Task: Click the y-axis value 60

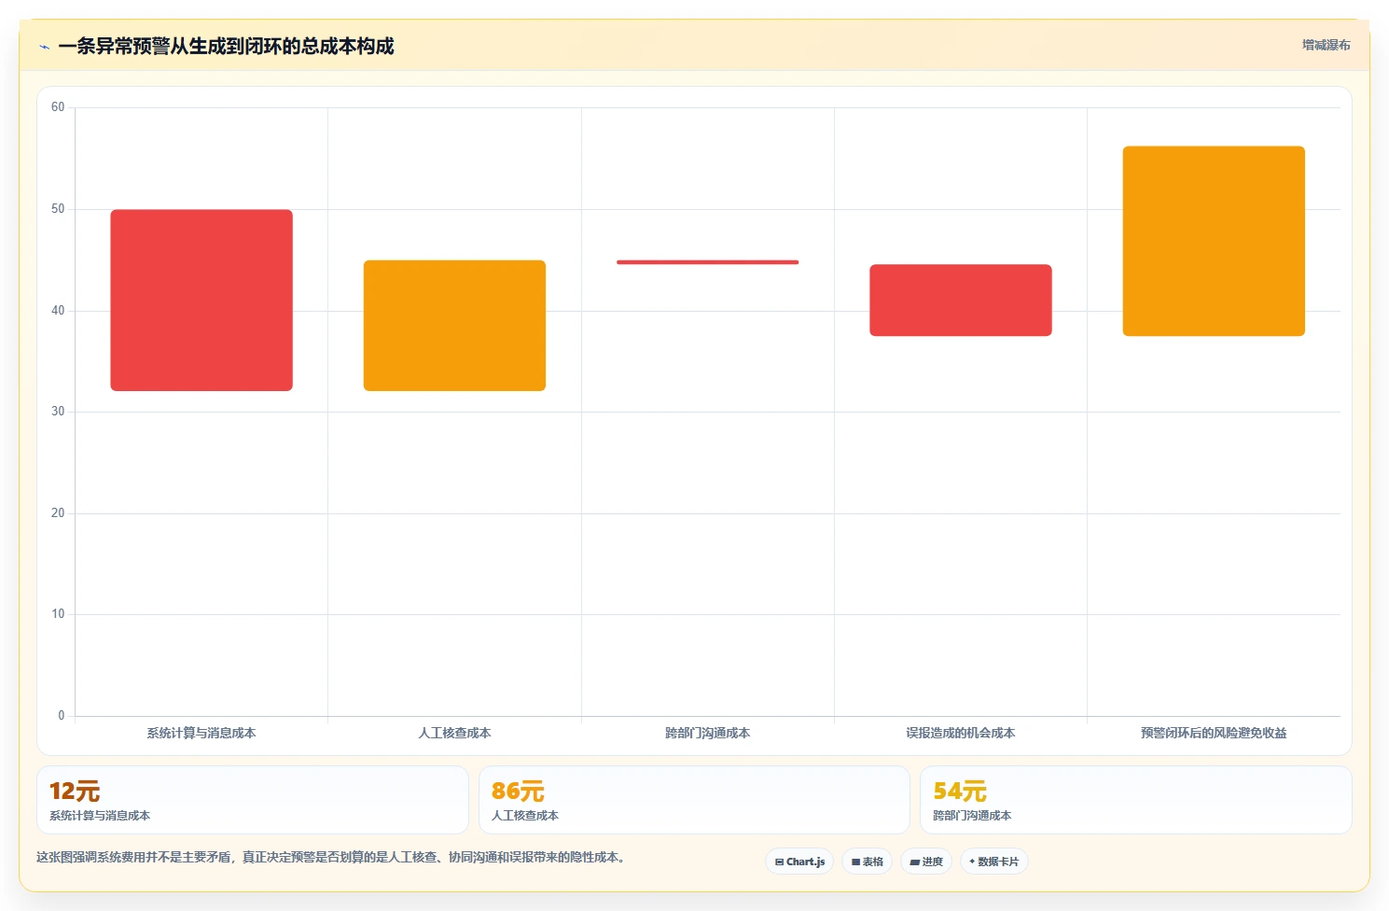Action: click(58, 107)
